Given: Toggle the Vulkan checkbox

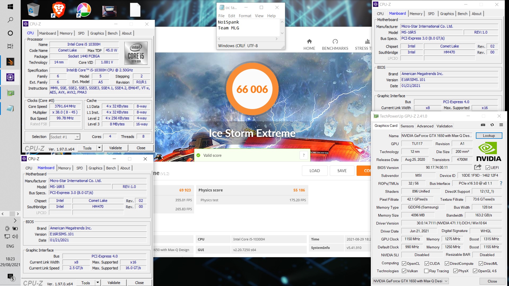Looking at the screenshot, I should 404,271.
